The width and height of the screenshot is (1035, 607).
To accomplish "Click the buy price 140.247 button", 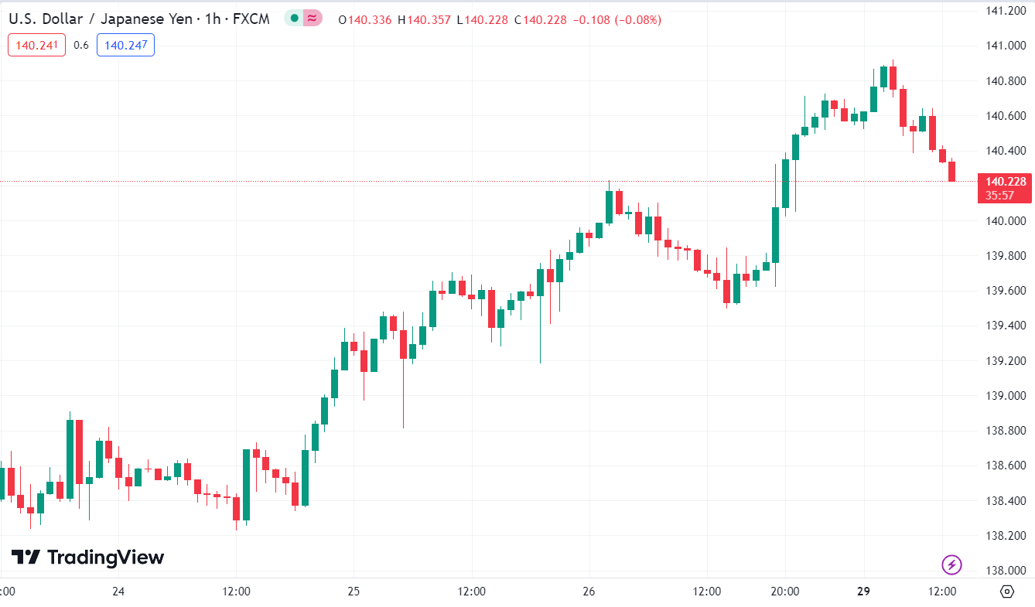I will coord(125,46).
